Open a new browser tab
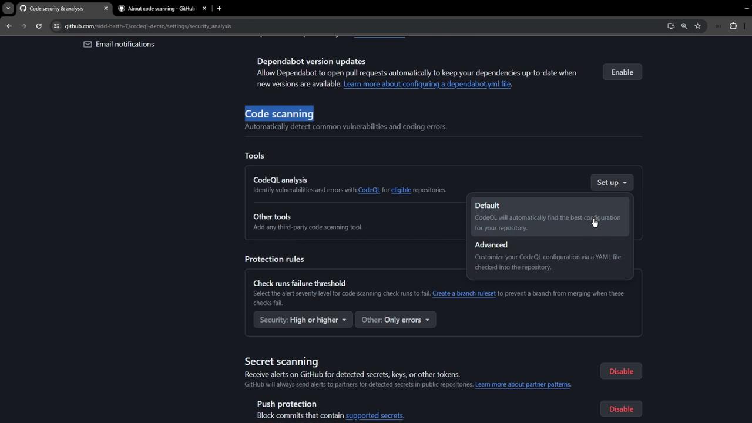 point(219,8)
